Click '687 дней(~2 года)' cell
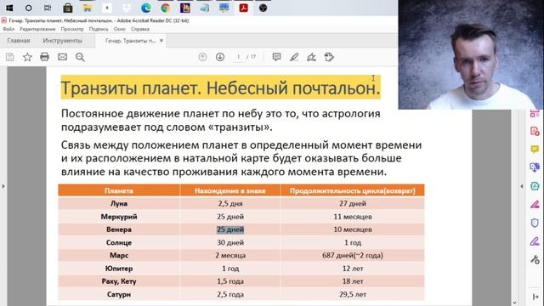544x306 pixels. click(353, 255)
